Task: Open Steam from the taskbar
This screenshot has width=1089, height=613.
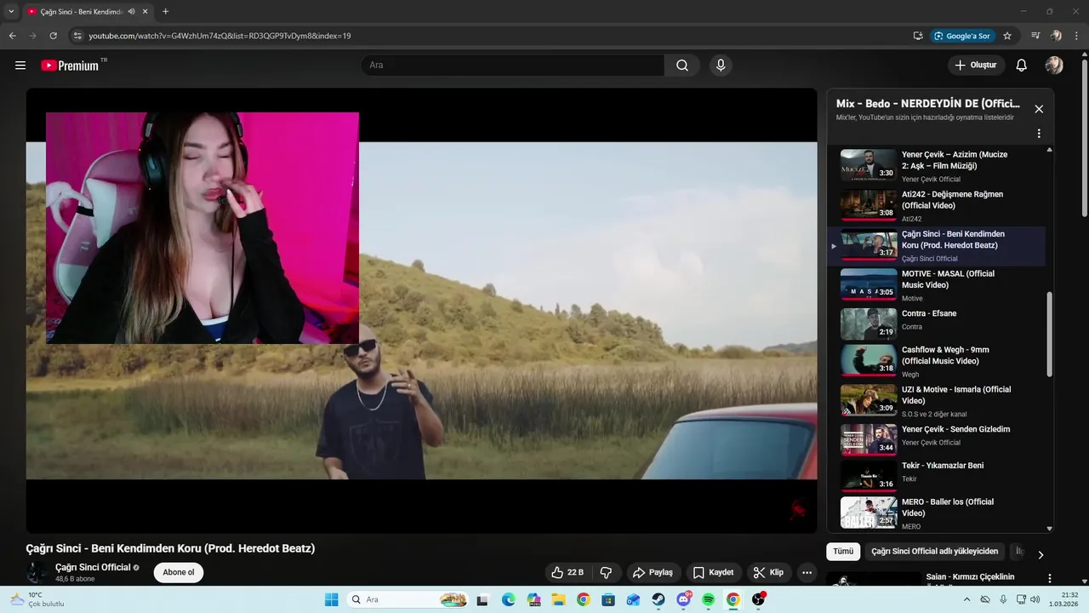Action: (x=659, y=599)
